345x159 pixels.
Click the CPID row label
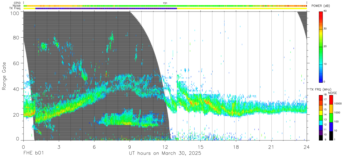(x=17, y=3)
